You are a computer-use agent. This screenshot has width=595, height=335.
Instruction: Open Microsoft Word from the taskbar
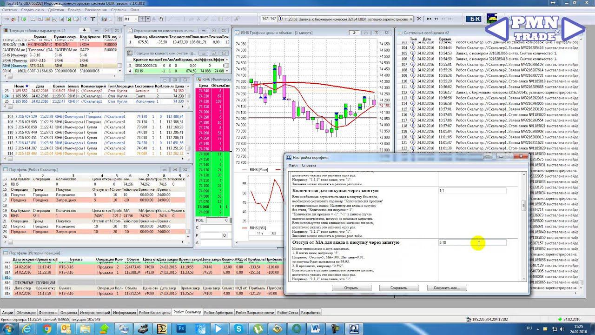coord(316,328)
